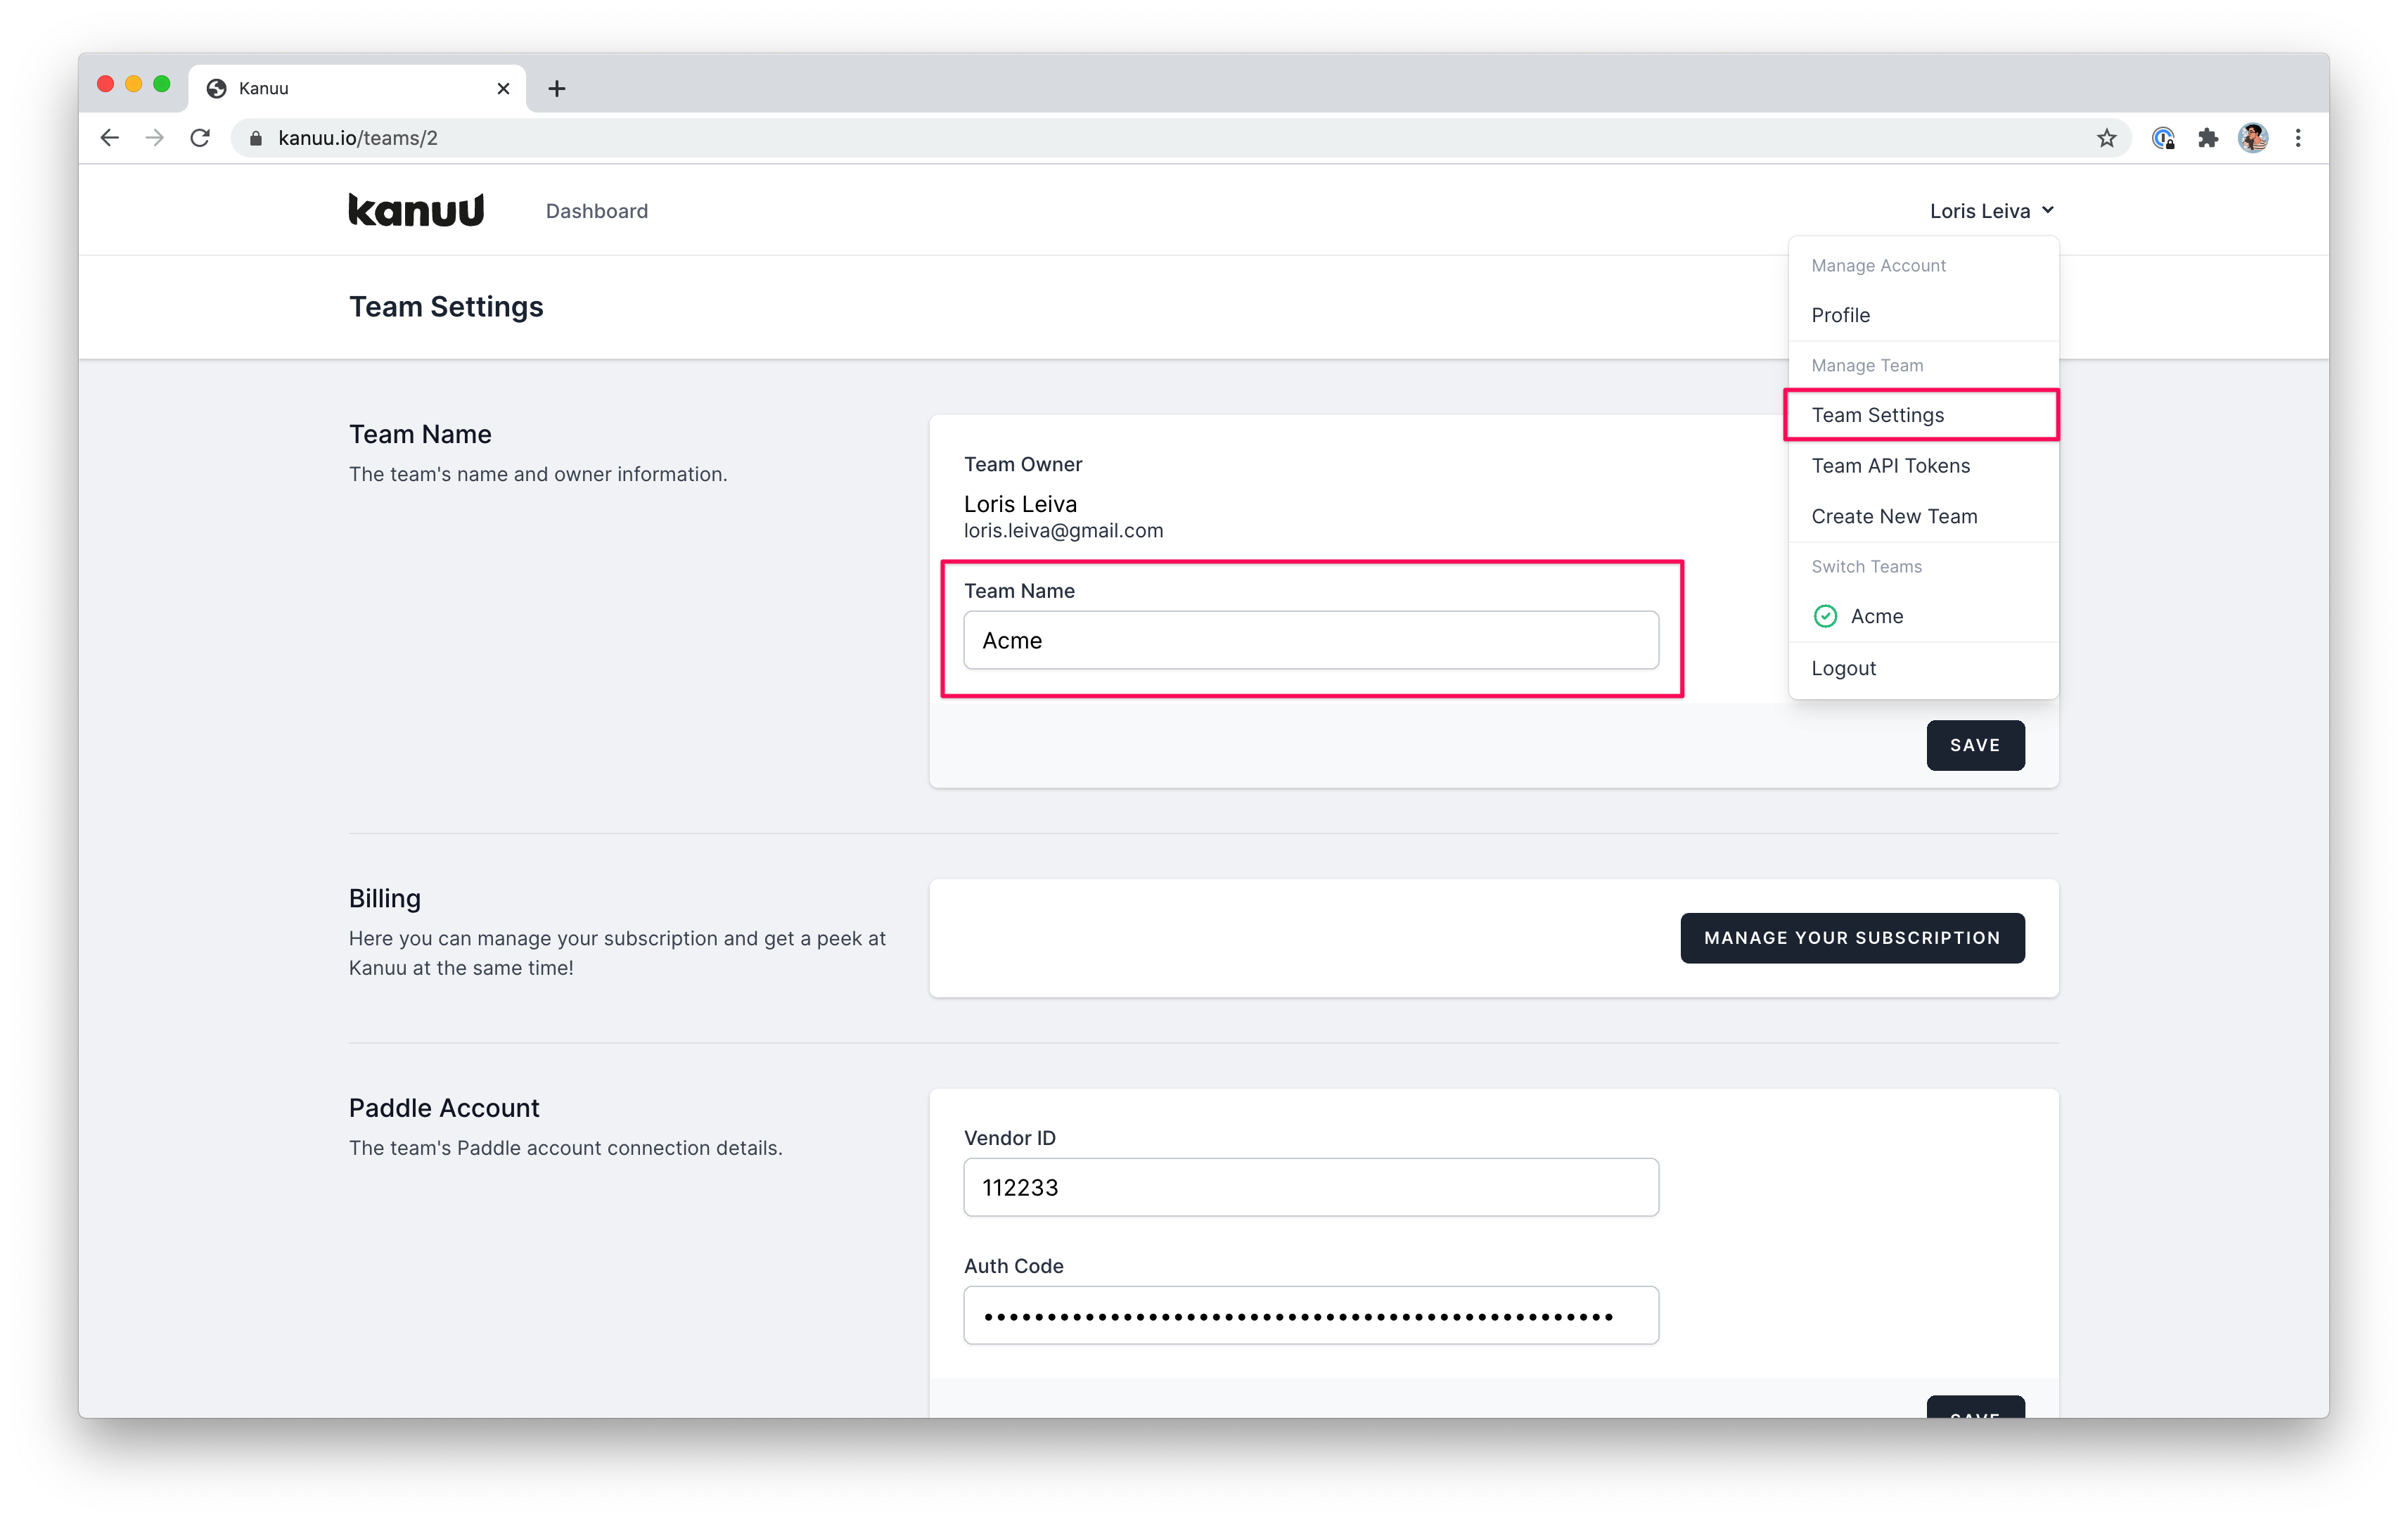Open the password manager extension icon
Image resolution: width=2408 pixels, height=1522 pixels.
coord(2163,138)
